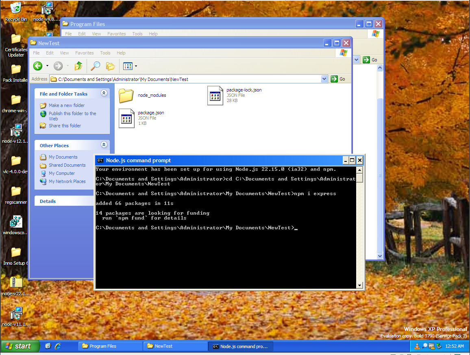This screenshot has height=355, width=470.
Task: Click the Back arrow in NewTest toolbar
Action: pyautogui.click(x=38, y=66)
